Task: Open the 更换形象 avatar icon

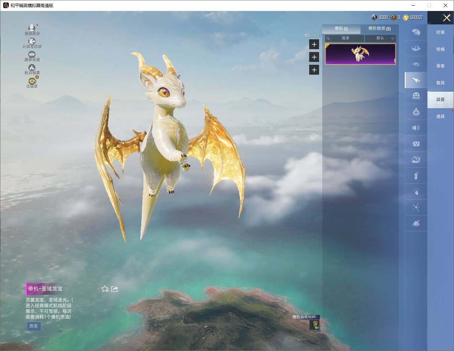Action: click(x=32, y=28)
